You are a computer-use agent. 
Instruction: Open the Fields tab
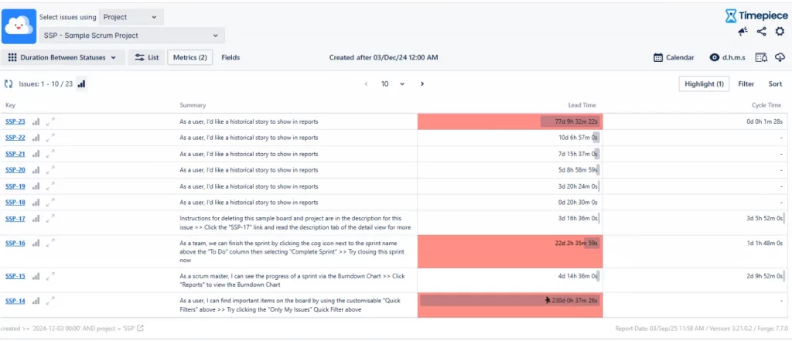tap(230, 57)
